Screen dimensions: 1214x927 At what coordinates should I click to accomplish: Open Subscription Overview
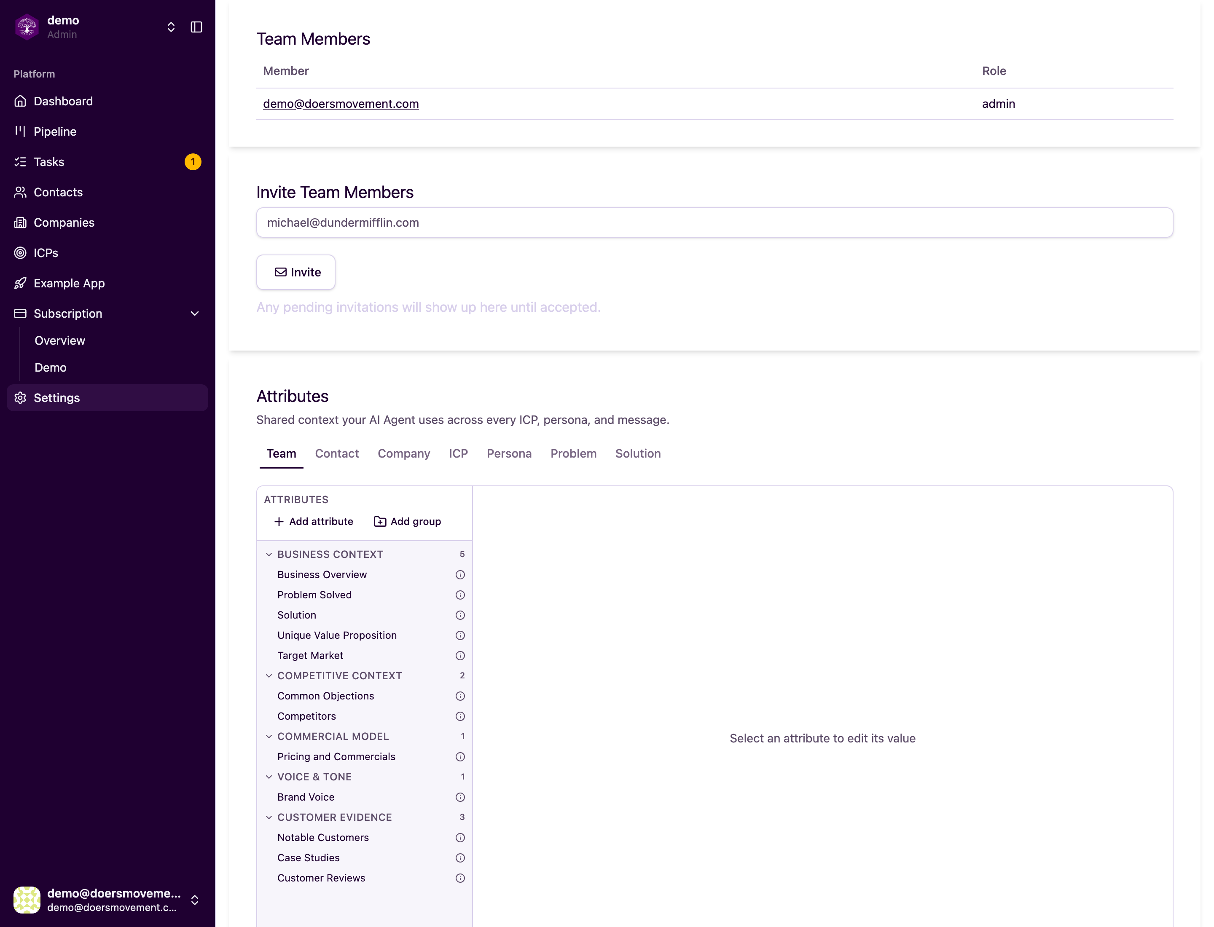pos(59,340)
